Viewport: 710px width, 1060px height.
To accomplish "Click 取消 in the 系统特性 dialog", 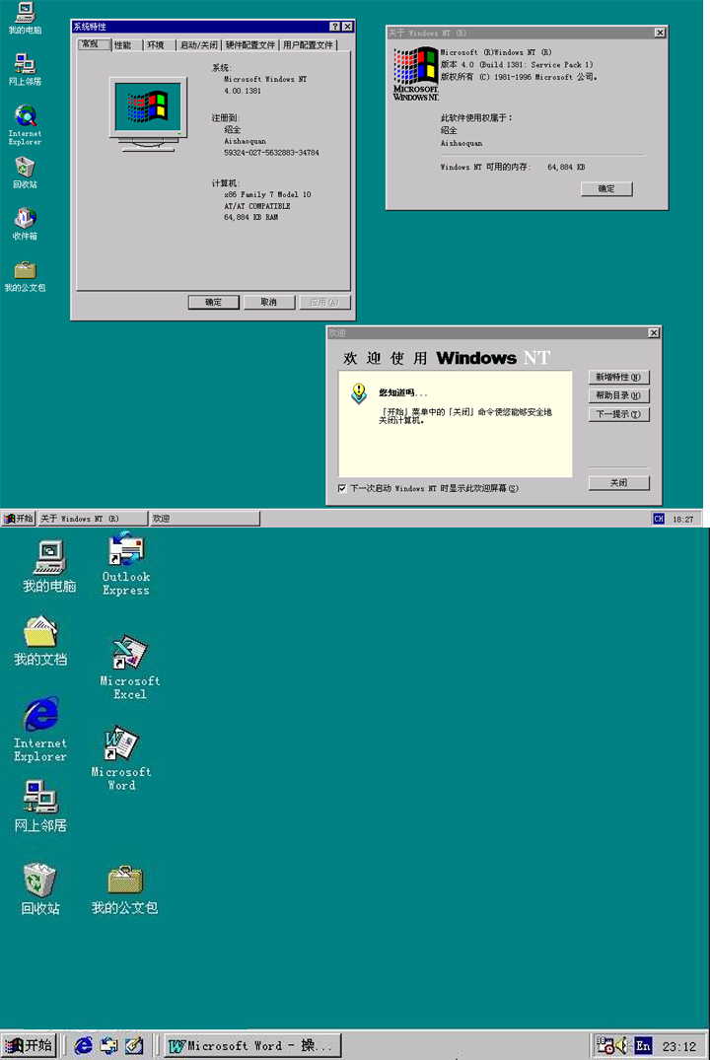I will click(269, 302).
